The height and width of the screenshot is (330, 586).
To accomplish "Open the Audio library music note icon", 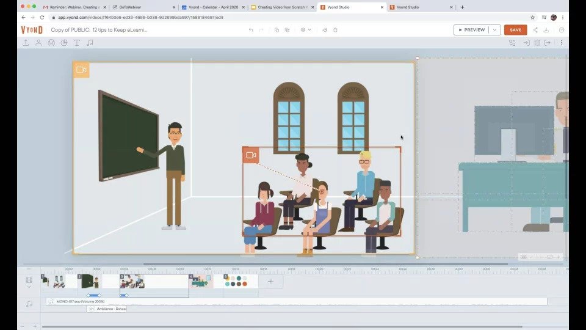I will pyautogui.click(x=90, y=43).
